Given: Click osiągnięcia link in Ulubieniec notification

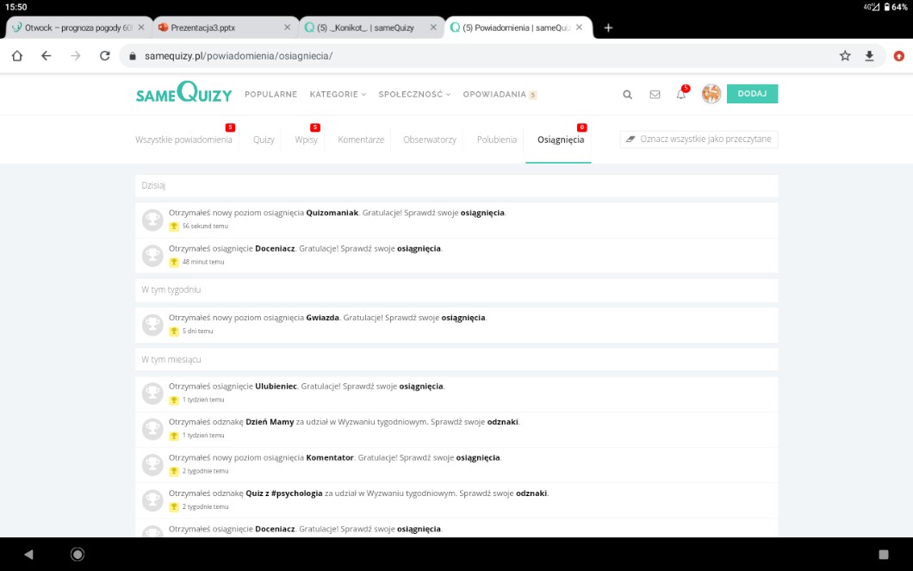Looking at the screenshot, I should (421, 387).
